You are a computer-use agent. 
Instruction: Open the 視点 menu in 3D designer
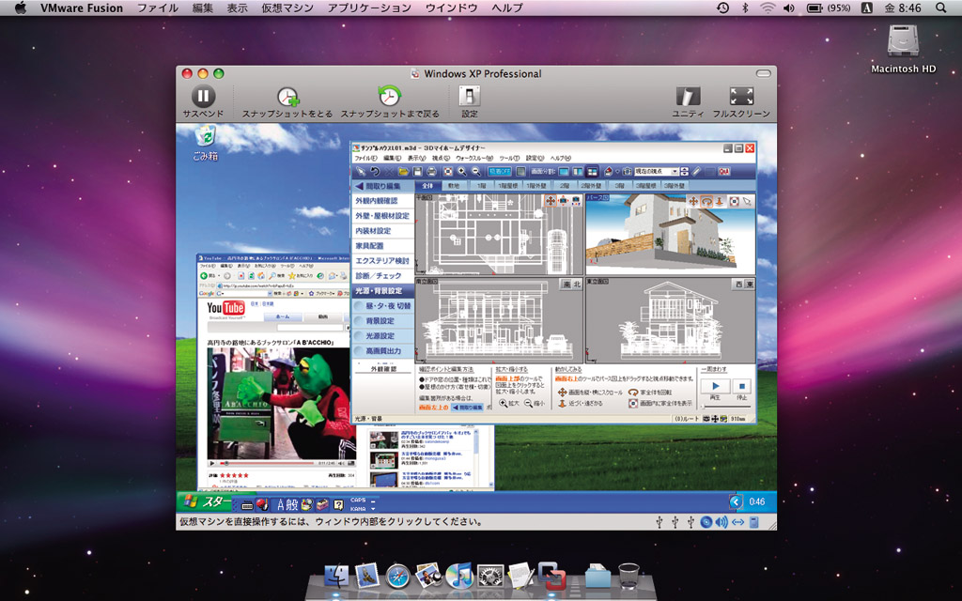click(x=441, y=158)
